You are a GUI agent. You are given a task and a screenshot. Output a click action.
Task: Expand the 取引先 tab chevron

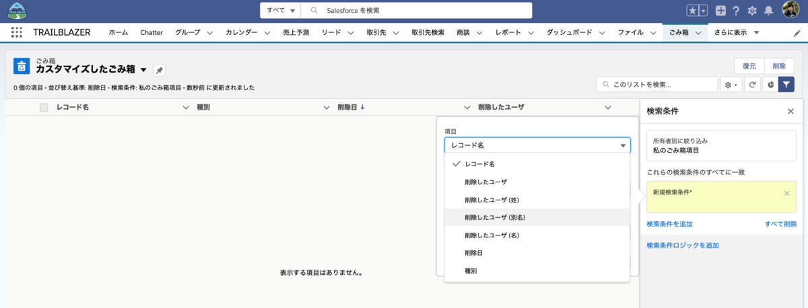click(396, 33)
